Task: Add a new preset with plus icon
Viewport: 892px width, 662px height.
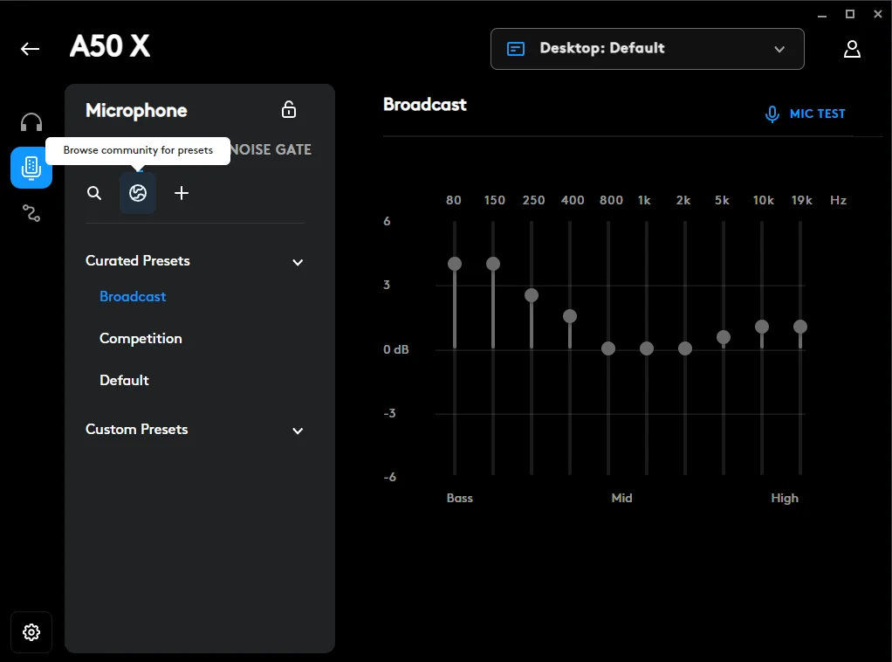Action: pyautogui.click(x=182, y=194)
